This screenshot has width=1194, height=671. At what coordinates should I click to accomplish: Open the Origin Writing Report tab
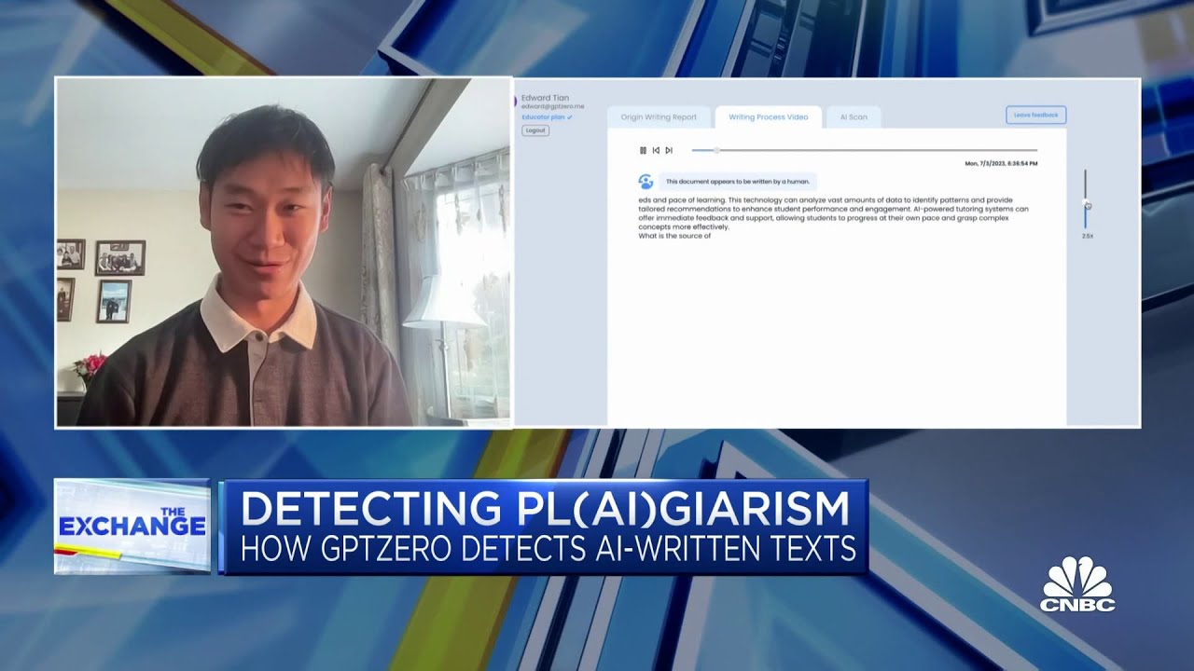click(659, 117)
